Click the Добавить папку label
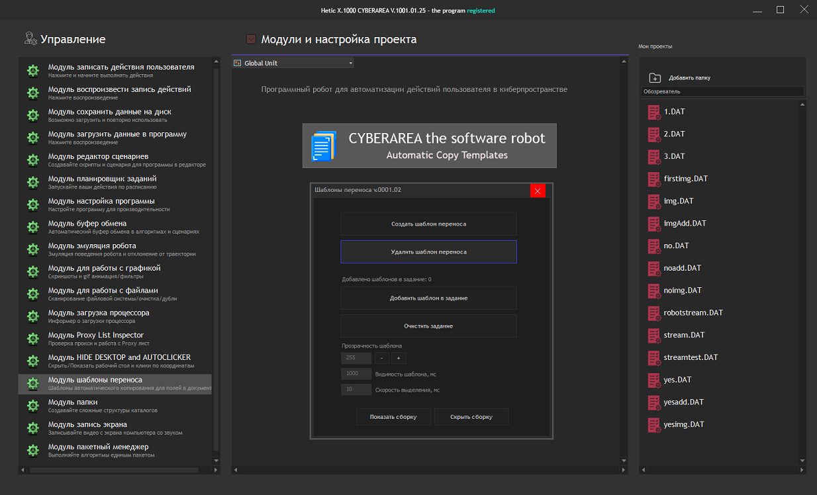The width and height of the screenshot is (817, 495). [x=689, y=78]
